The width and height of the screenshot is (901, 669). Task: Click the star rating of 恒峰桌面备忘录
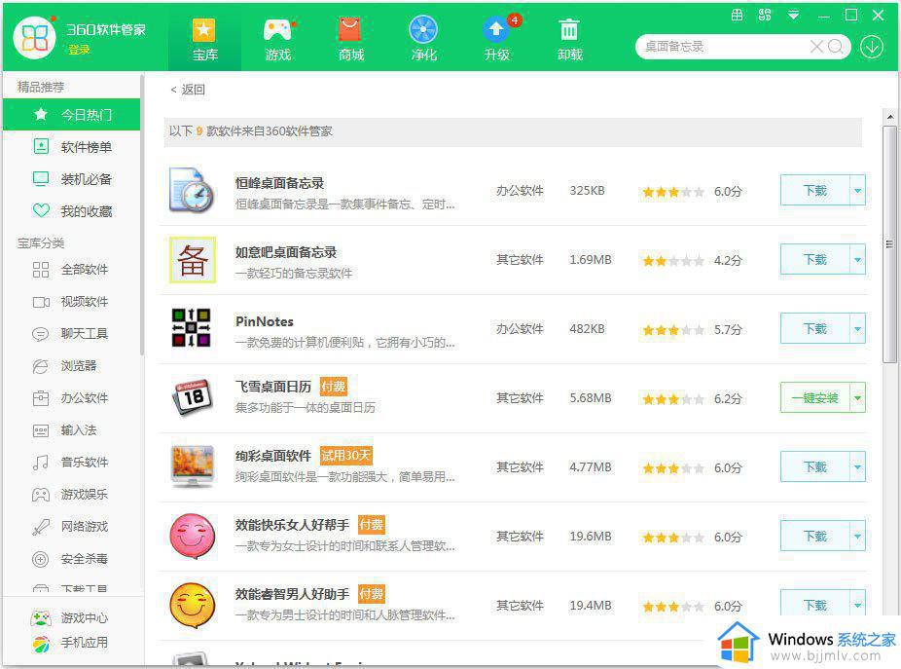click(673, 192)
